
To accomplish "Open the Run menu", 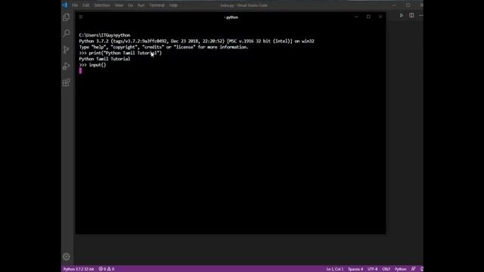I will point(141,5).
